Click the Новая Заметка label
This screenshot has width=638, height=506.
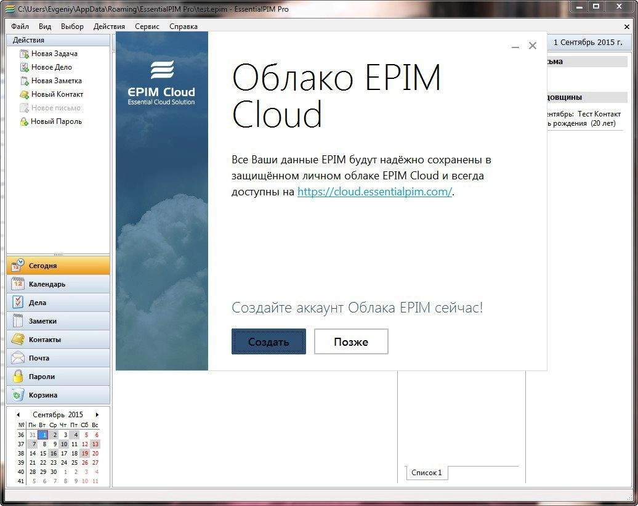pyautogui.click(x=57, y=81)
